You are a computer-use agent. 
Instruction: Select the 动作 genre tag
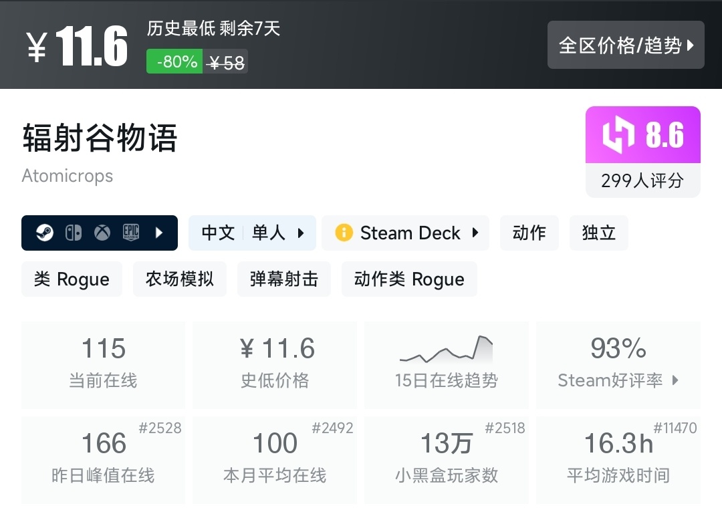[x=529, y=233]
